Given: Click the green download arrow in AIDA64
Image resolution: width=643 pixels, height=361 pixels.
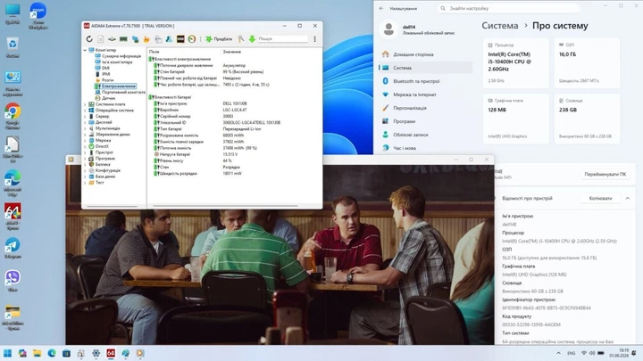Looking at the screenshot, I should point(252,39).
